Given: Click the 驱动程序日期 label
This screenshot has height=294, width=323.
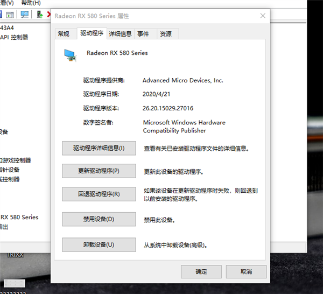Looking at the screenshot, I should (101, 94).
